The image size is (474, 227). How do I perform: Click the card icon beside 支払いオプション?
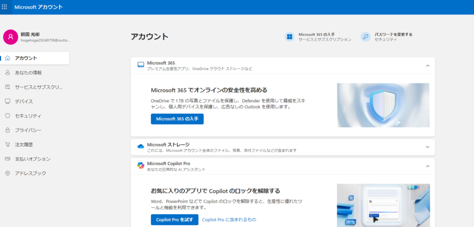8,159
